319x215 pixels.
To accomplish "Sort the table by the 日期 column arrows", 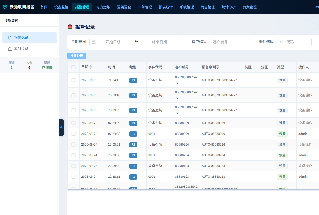I will coord(91,67).
